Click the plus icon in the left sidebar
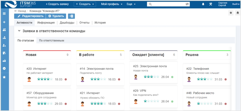The height and width of the screenshot is (111, 241). pyautogui.click(x=4, y=22)
